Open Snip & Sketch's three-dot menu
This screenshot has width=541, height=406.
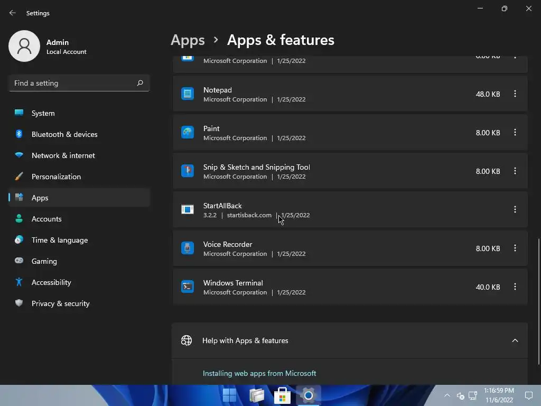(515, 171)
